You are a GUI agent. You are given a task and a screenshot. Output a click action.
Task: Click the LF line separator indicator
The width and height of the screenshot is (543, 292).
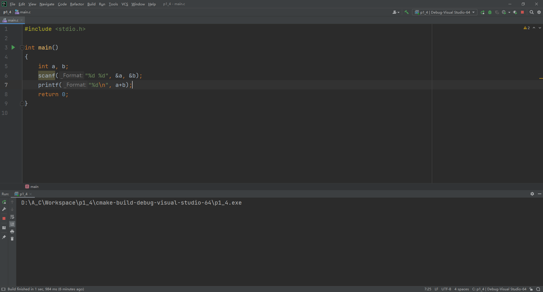click(436, 289)
